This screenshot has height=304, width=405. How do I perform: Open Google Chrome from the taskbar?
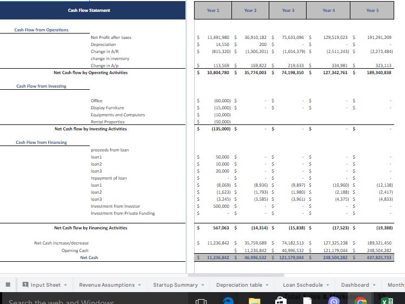361,301
